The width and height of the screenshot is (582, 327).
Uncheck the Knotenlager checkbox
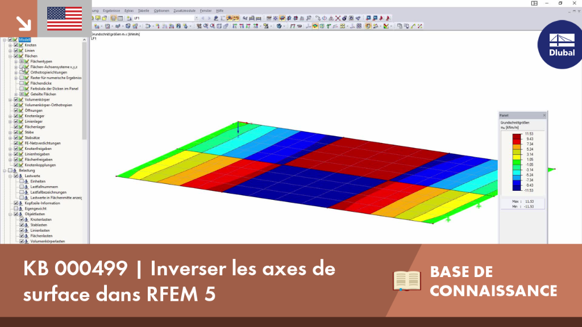[16, 116]
